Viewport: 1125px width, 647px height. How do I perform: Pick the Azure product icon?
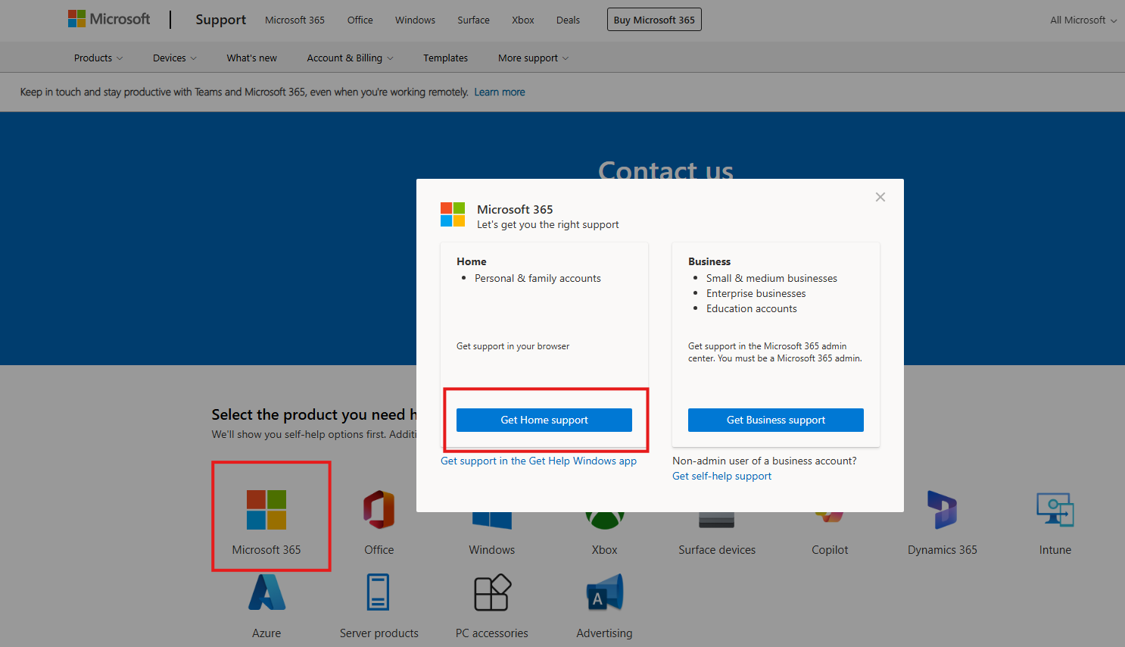point(266,592)
